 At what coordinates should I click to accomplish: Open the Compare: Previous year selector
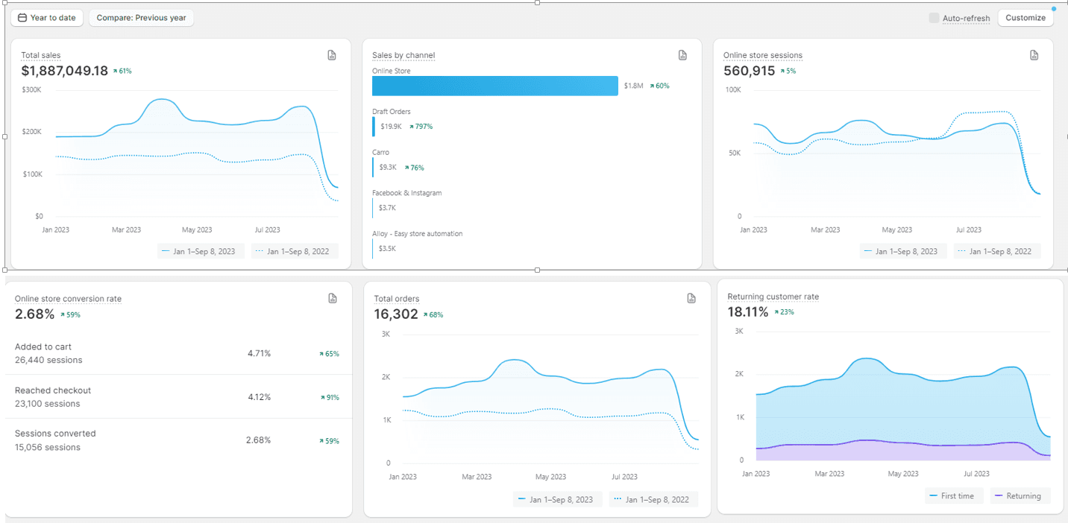click(x=141, y=17)
